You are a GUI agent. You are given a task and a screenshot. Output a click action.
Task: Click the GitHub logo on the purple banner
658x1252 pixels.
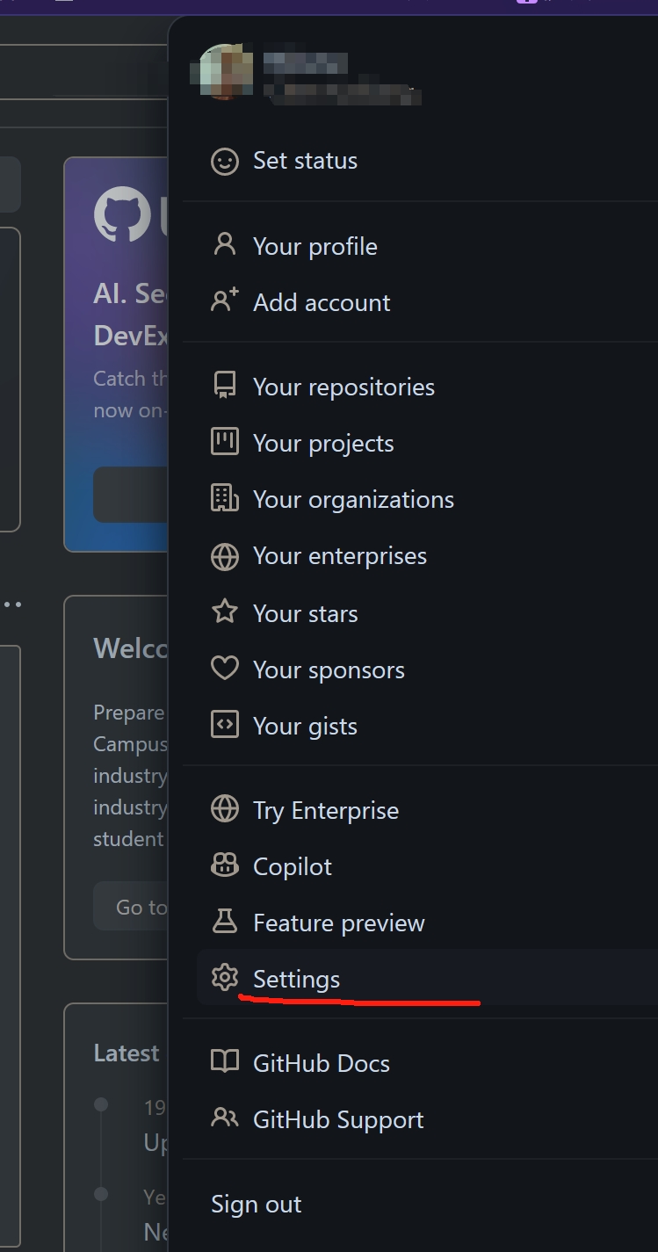point(122,214)
